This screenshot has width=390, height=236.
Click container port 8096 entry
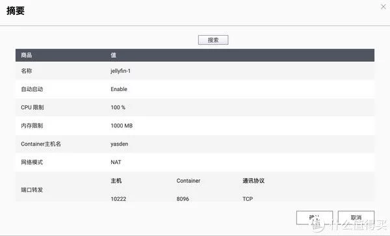pyautogui.click(x=183, y=199)
